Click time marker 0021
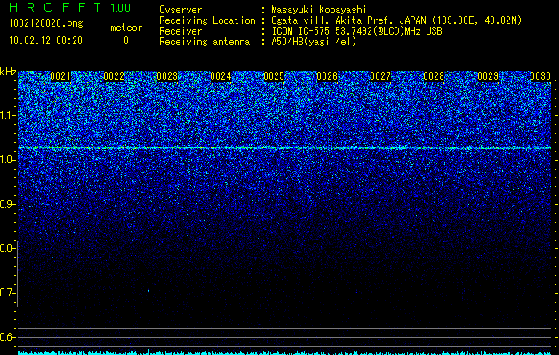The image size is (559, 355). pos(60,76)
